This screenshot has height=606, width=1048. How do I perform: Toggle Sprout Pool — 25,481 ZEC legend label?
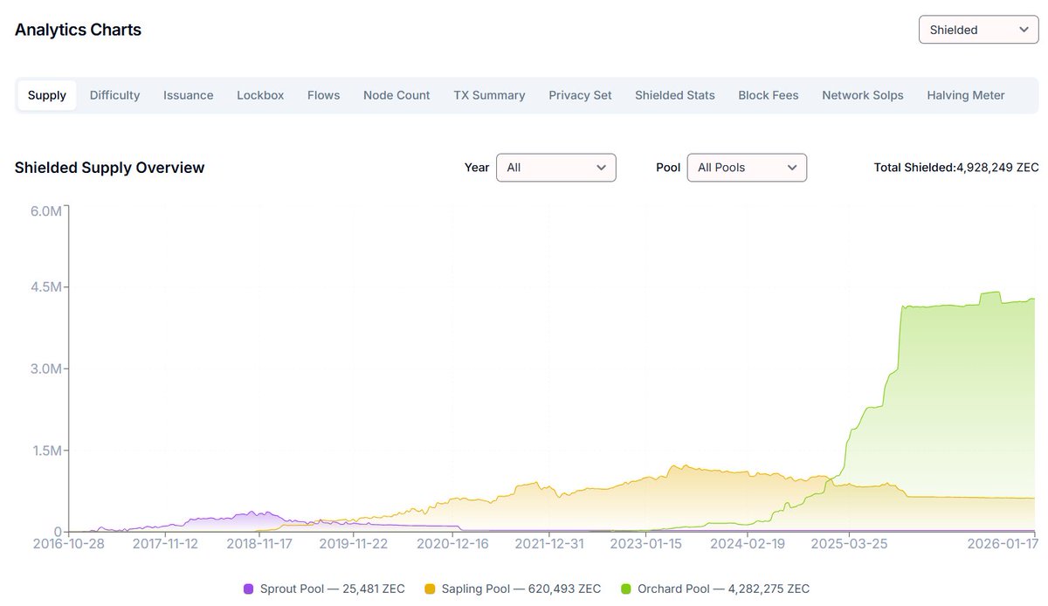(333, 589)
